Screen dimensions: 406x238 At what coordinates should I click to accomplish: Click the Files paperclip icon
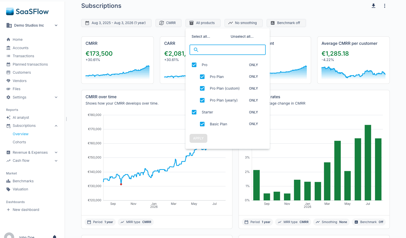click(x=8, y=89)
